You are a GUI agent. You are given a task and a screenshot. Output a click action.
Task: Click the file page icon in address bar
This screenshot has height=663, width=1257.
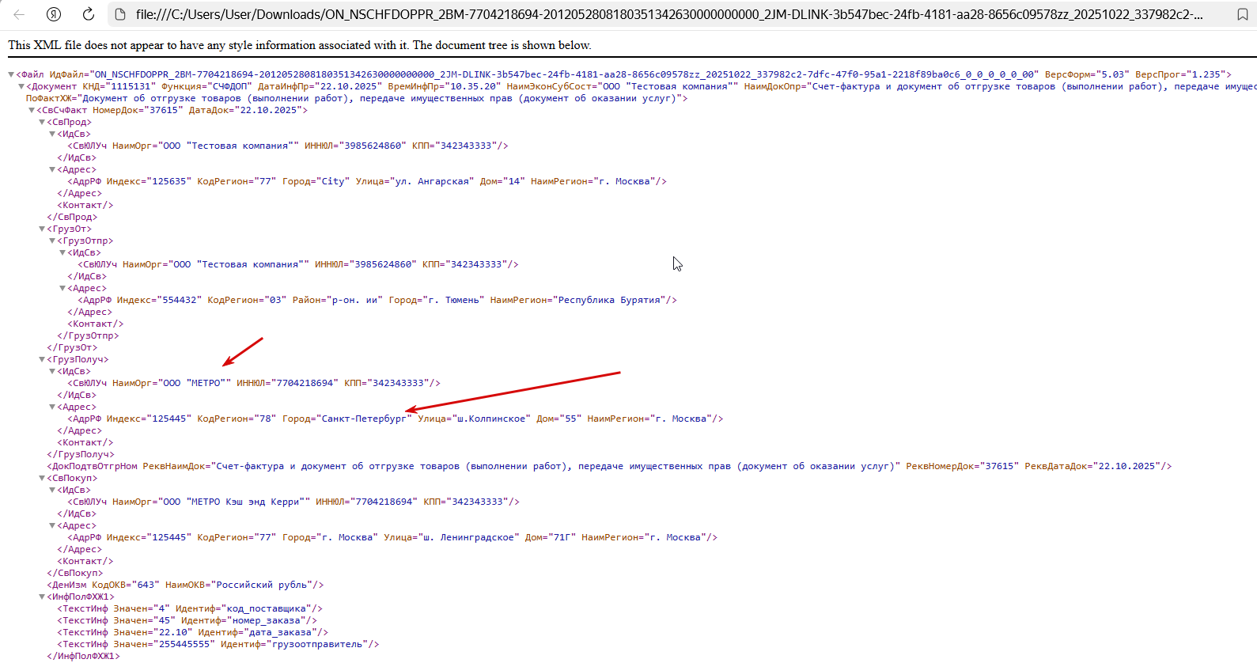(120, 14)
